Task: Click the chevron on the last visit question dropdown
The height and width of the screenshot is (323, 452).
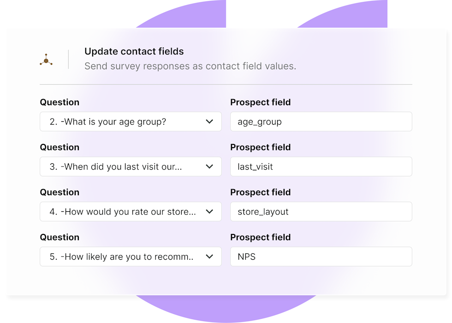Action: pos(209,167)
